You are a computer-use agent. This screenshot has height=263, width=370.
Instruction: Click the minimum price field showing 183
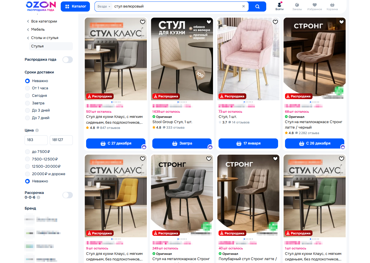click(36, 140)
